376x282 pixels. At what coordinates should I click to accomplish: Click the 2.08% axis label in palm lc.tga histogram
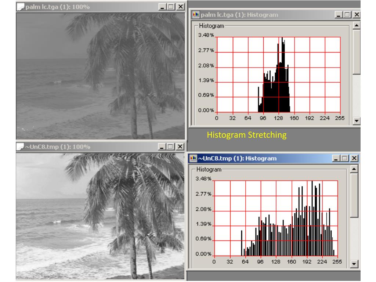[x=206, y=65]
